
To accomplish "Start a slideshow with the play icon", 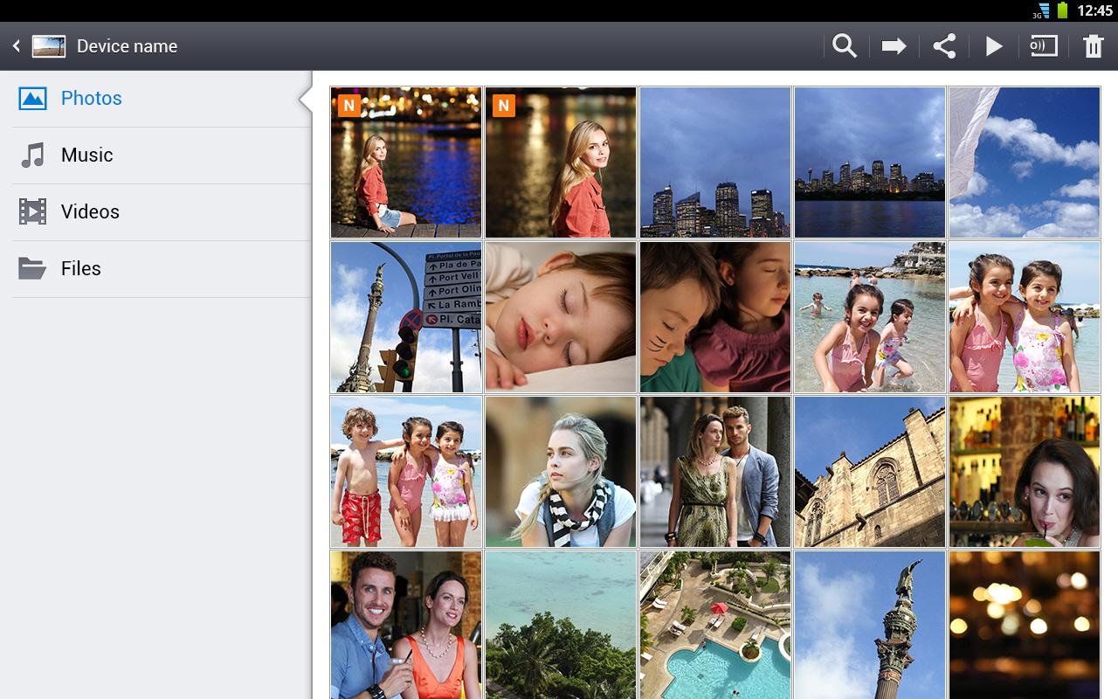I will [x=994, y=45].
